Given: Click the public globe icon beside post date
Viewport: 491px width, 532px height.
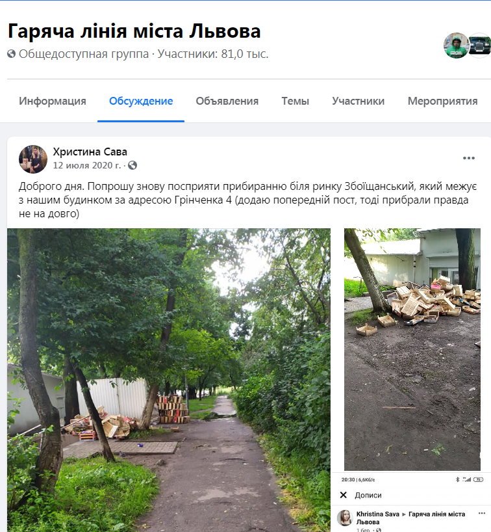Looking at the screenshot, I should point(132,165).
